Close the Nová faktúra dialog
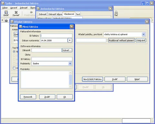Image resolution: width=155 pixels, height=124 pixels. tap(72, 26)
